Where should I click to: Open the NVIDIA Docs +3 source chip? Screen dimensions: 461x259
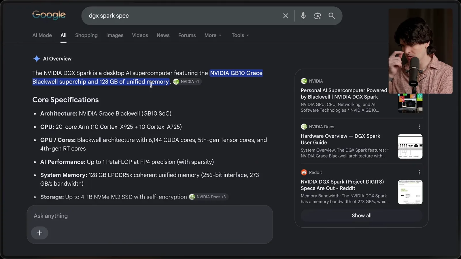(208, 197)
